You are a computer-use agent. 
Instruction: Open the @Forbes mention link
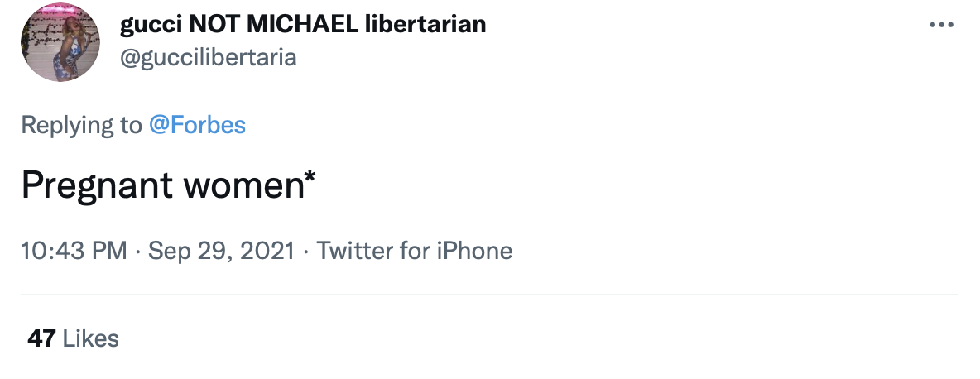[x=197, y=125]
